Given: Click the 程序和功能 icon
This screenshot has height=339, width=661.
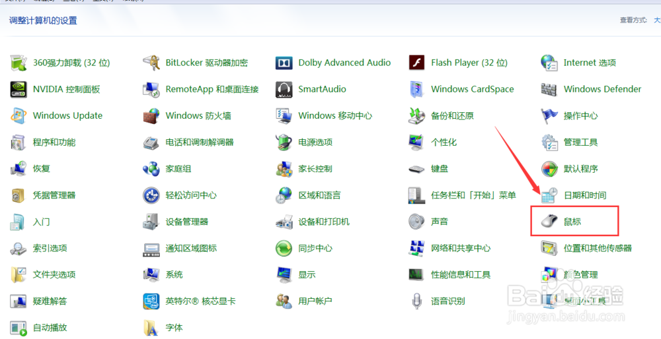Looking at the screenshot, I should coord(19,142).
